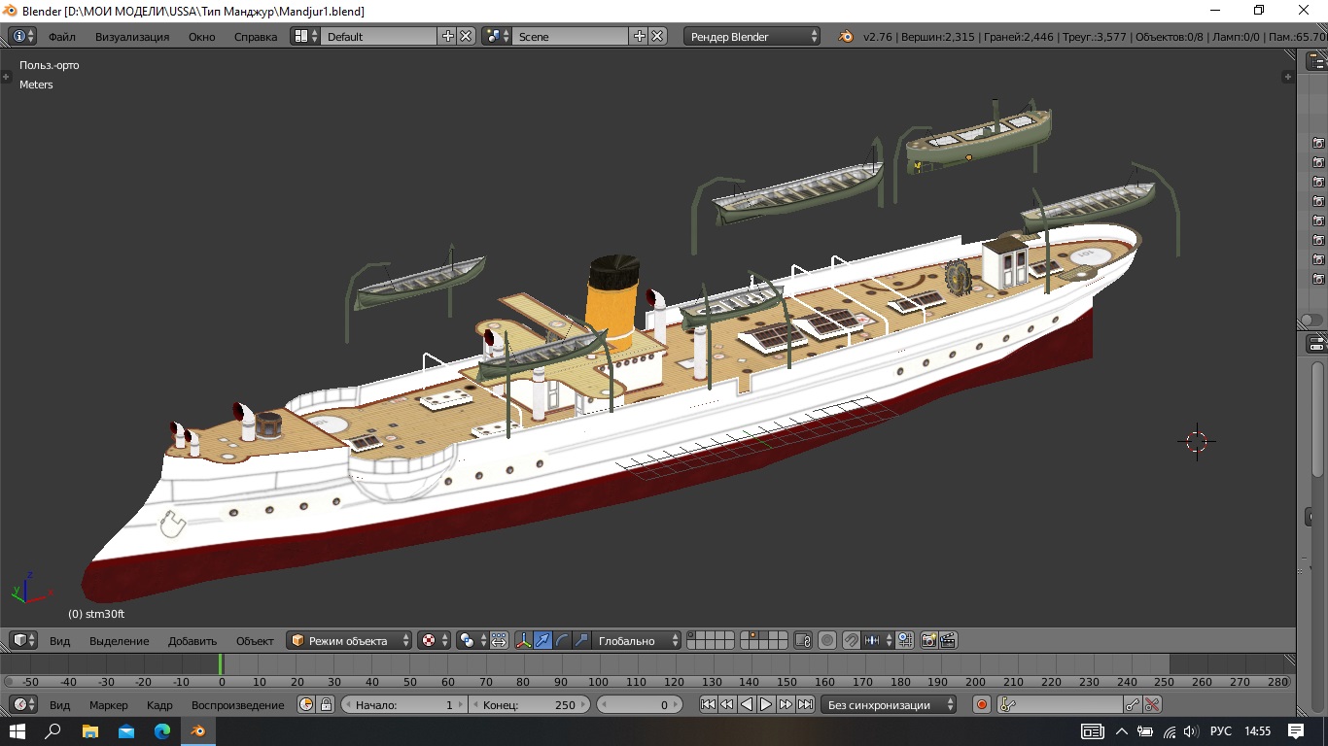
Task: Expand the Рендер Blender engine dropdown
Action: pyautogui.click(x=752, y=36)
